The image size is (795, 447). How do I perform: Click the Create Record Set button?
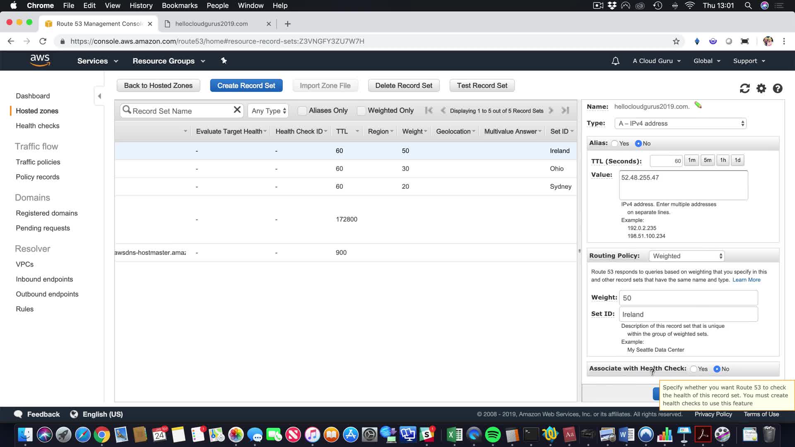pos(246,85)
